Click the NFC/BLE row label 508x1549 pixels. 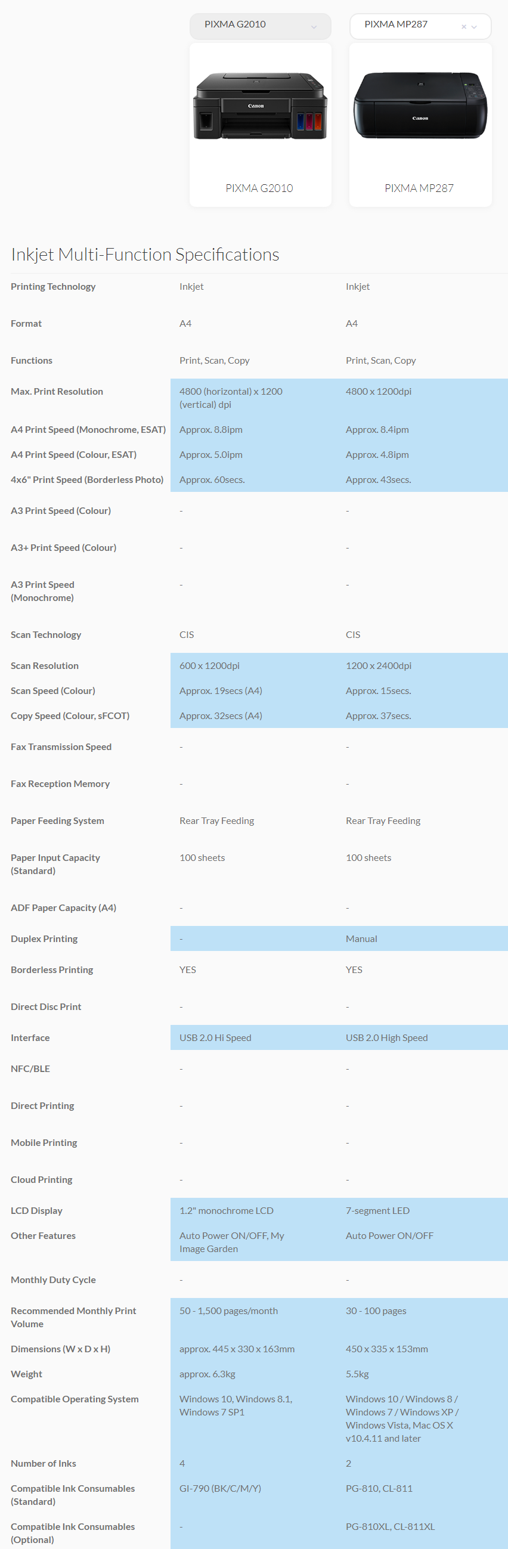(x=30, y=1069)
